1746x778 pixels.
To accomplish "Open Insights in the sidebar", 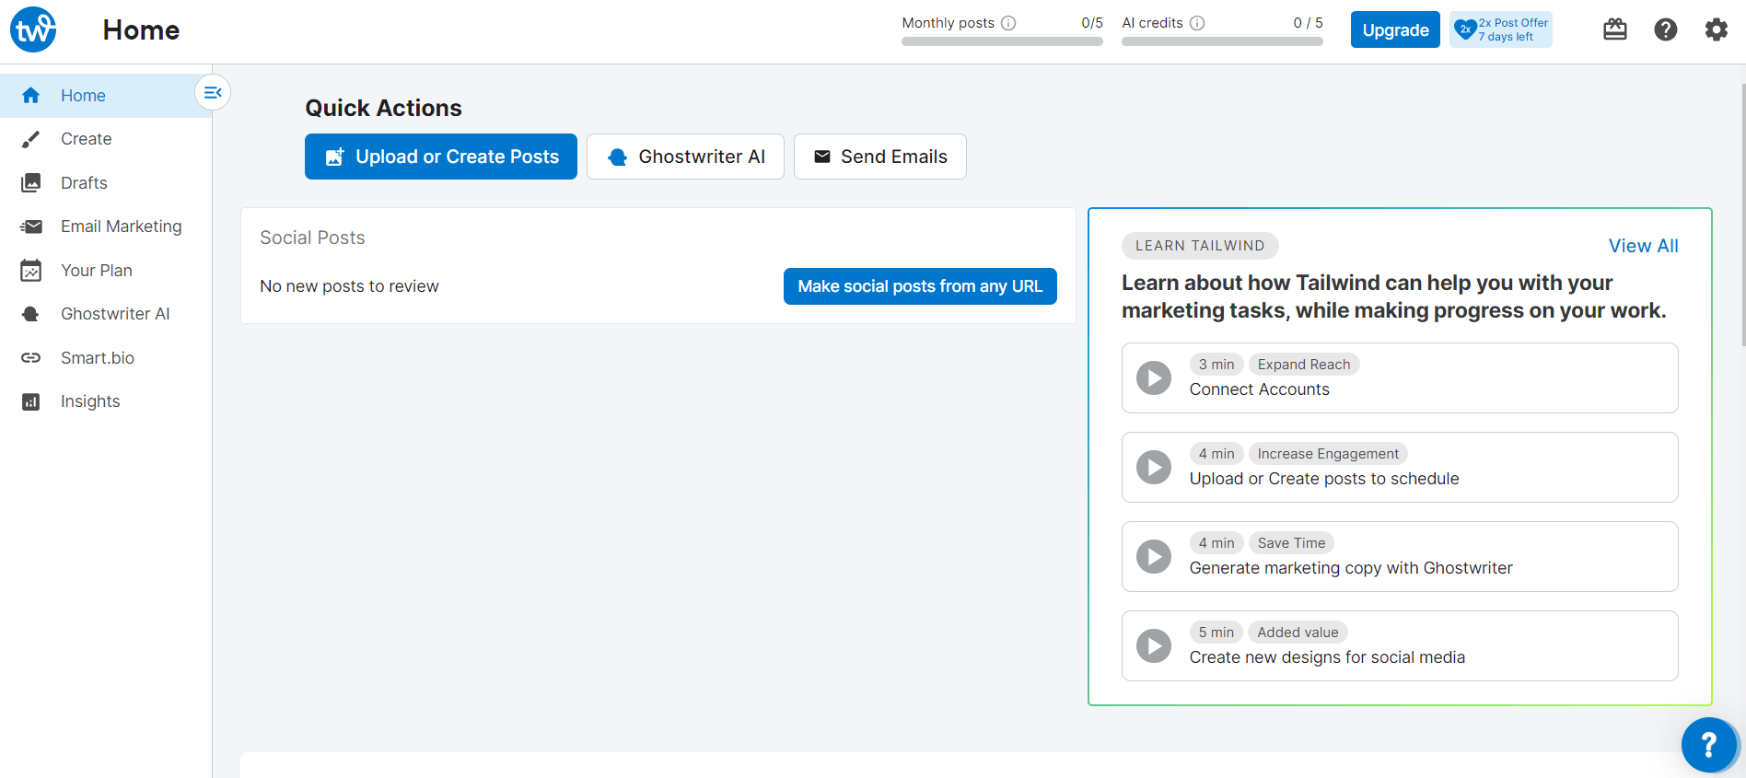I will (x=106, y=401).
